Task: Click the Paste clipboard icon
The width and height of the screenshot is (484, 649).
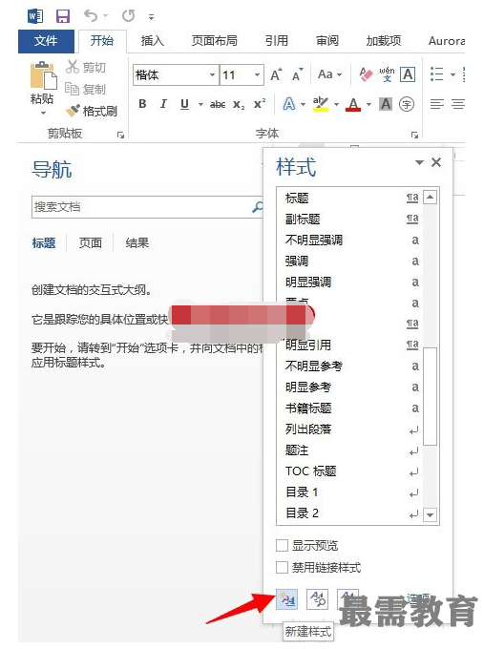Action: point(43,74)
